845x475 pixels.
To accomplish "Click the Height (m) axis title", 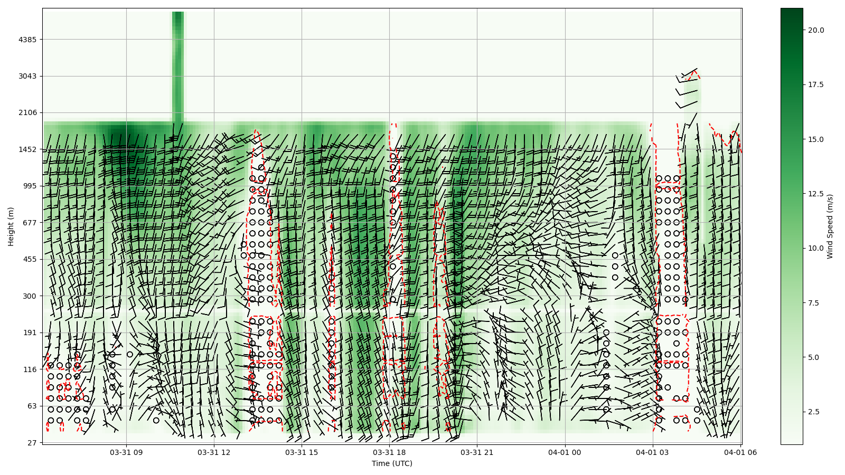I will 11,226.
